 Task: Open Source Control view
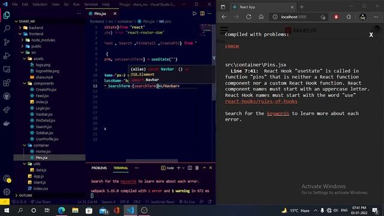7,42
